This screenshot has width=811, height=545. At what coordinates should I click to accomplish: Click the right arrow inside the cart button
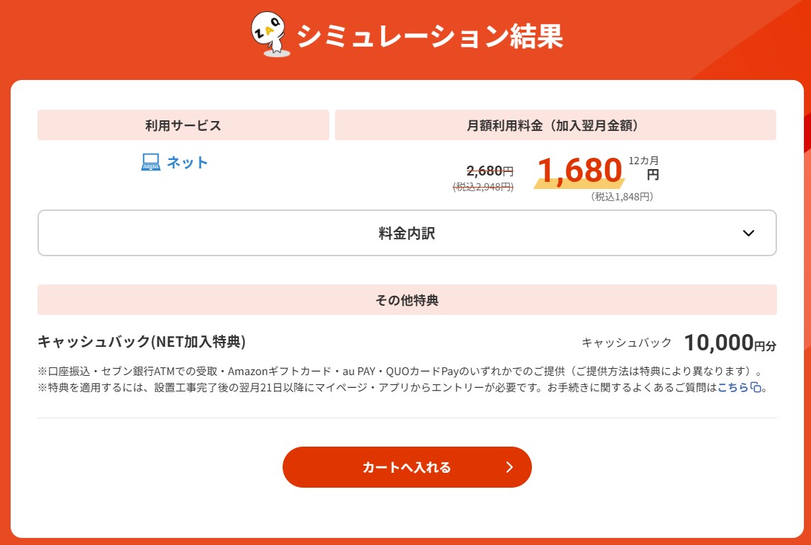509,467
